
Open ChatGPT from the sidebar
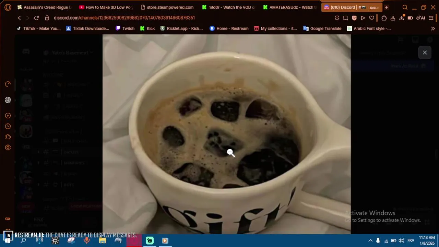(8, 100)
